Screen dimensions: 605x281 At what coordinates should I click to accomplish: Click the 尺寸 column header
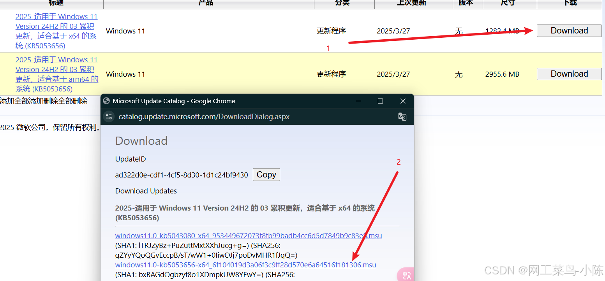point(508,3)
